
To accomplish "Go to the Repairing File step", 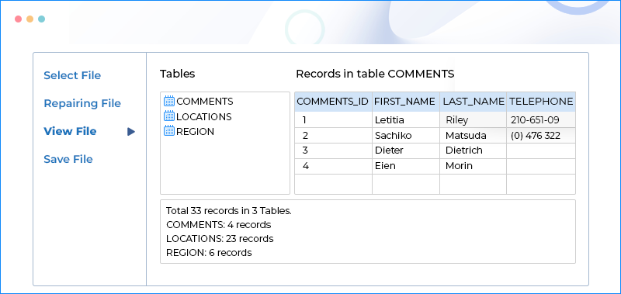I will coord(82,103).
